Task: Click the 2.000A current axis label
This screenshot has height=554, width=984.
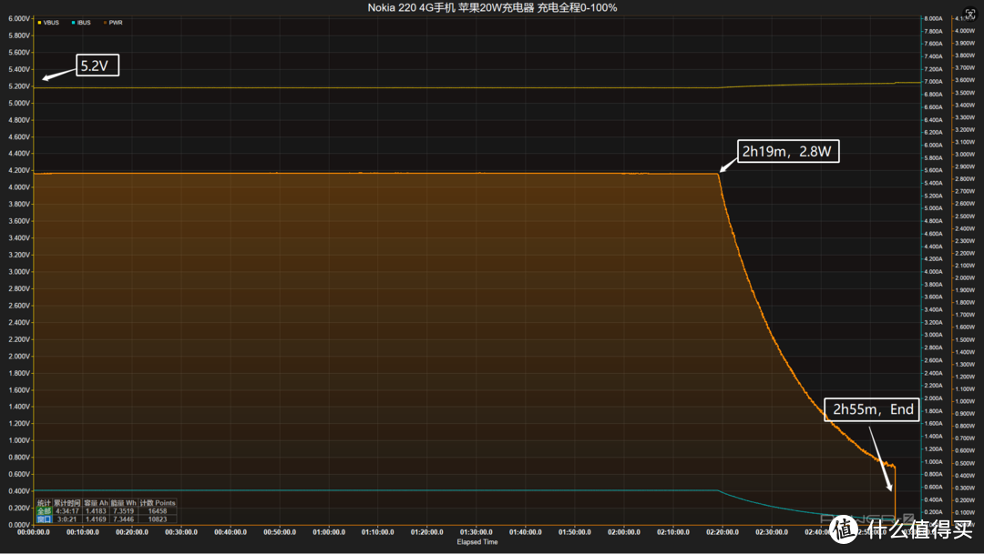Action: coord(933,398)
